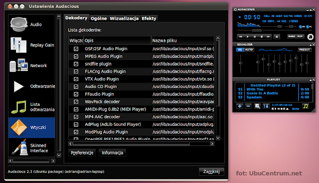Disable the sndfile plugin checkbox
Image resolution: width=319 pixels, height=183 pixels.
pos(76,64)
